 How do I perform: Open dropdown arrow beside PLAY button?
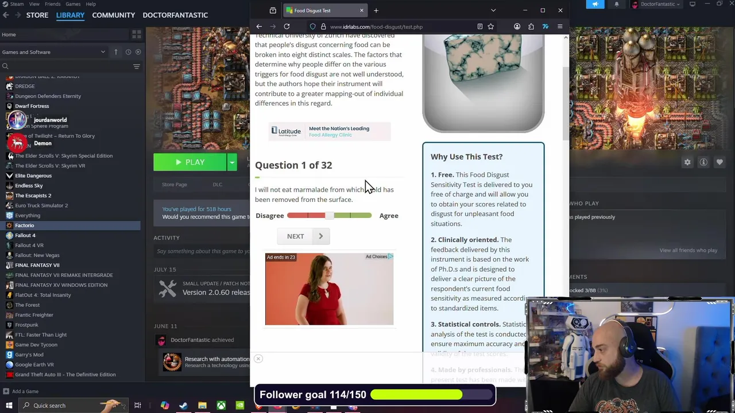click(232, 162)
